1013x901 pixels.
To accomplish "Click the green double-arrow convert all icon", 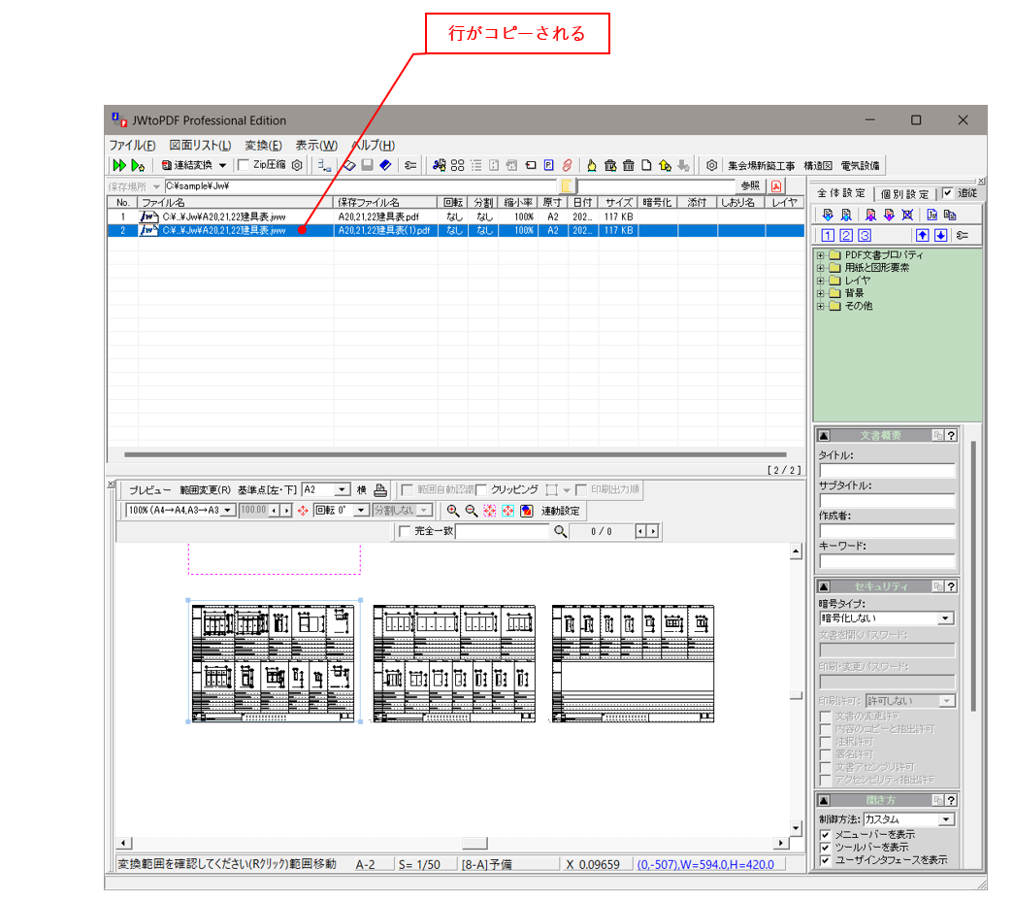I will pyautogui.click(x=119, y=165).
